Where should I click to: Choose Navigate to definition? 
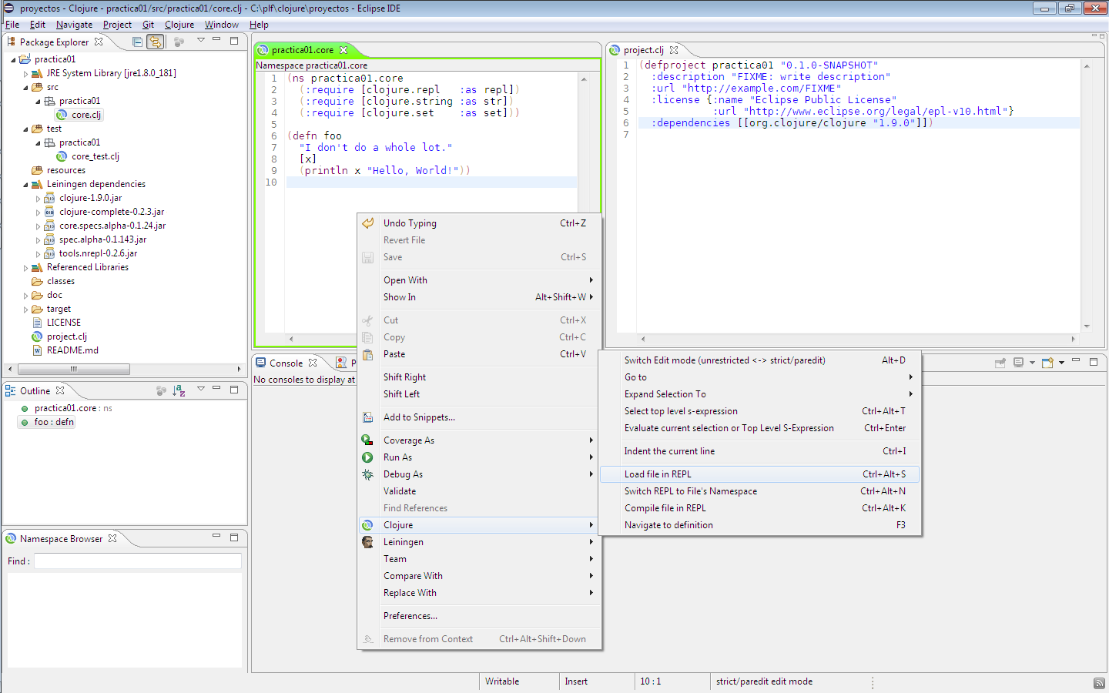tap(759, 525)
